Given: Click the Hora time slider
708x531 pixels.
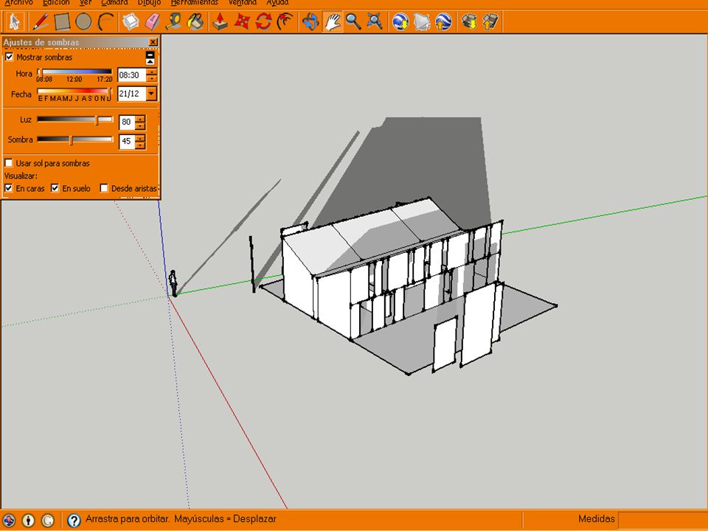Looking at the screenshot, I should [x=74, y=72].
